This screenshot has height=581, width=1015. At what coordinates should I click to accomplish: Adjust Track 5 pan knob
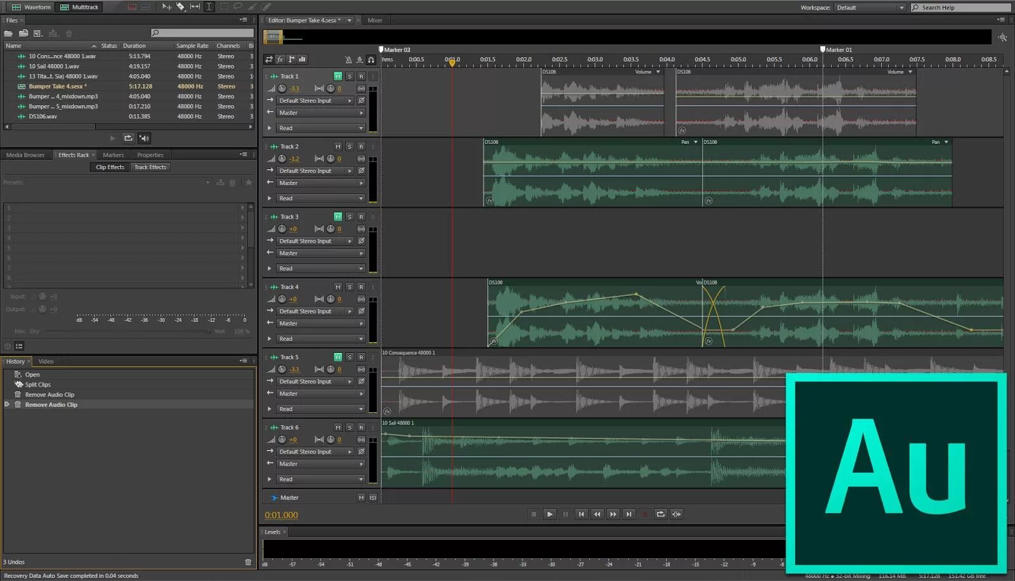point(331,369)
